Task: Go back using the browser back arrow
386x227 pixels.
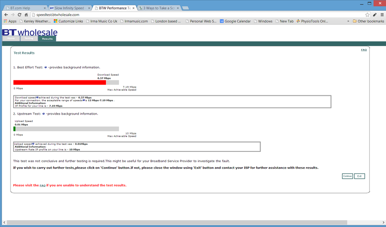Action: tap(6, 15)
